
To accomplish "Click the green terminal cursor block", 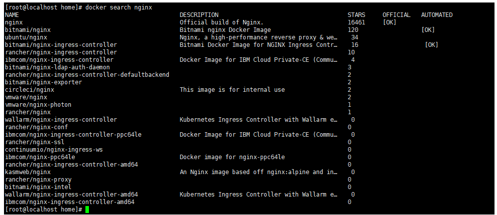I will pos(87,210).
